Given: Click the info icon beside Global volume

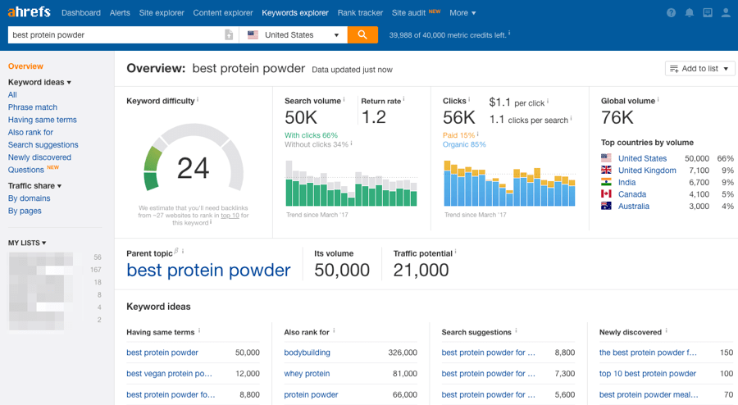Looking at the screenshot, I should (658, 100).
